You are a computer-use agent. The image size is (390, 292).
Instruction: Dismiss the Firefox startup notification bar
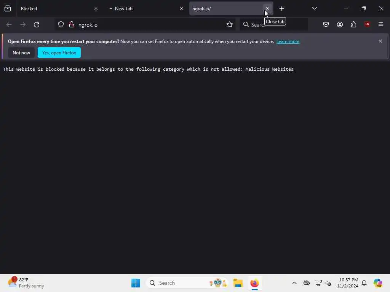click(380, 41)
